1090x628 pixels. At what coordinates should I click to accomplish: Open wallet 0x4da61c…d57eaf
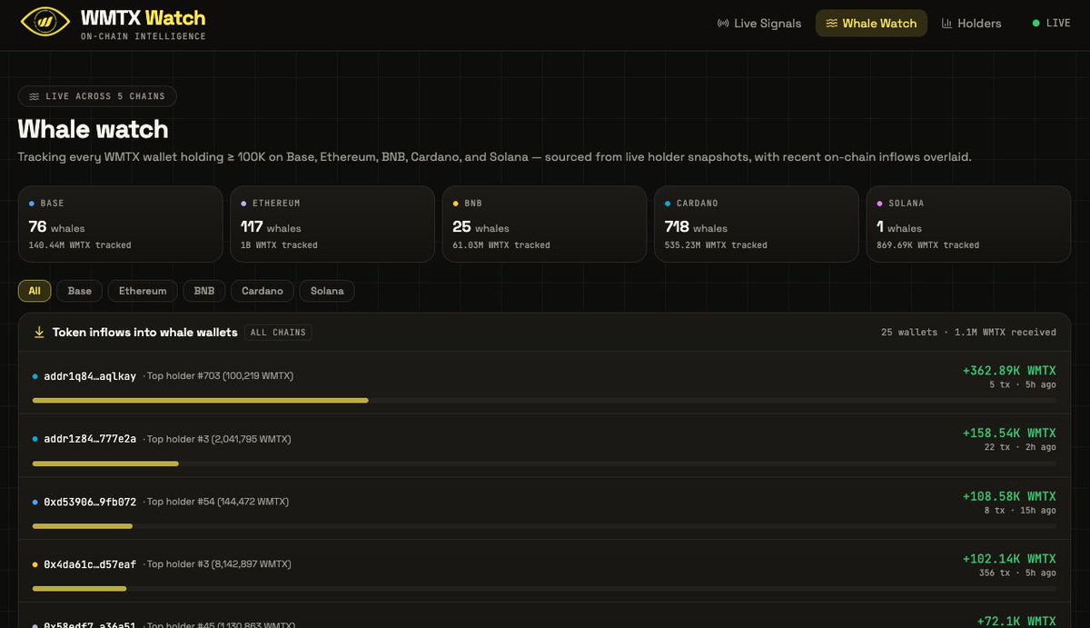(x=90, y=564)
